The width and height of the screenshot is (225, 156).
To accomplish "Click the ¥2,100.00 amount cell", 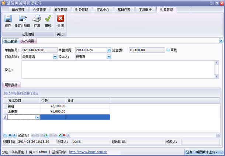I will coord(53,106).
